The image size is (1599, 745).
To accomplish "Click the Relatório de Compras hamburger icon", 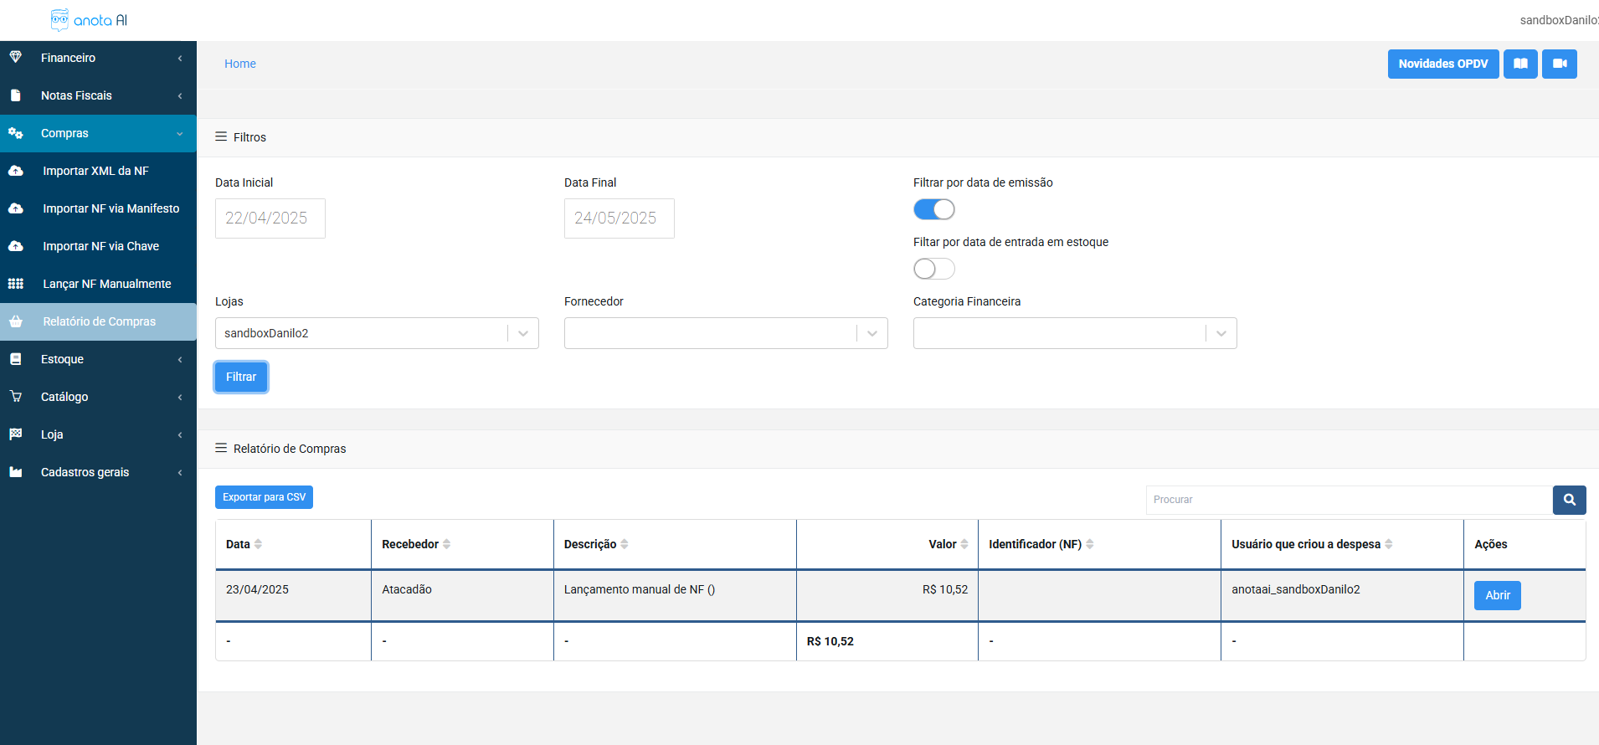I will 221,448.
